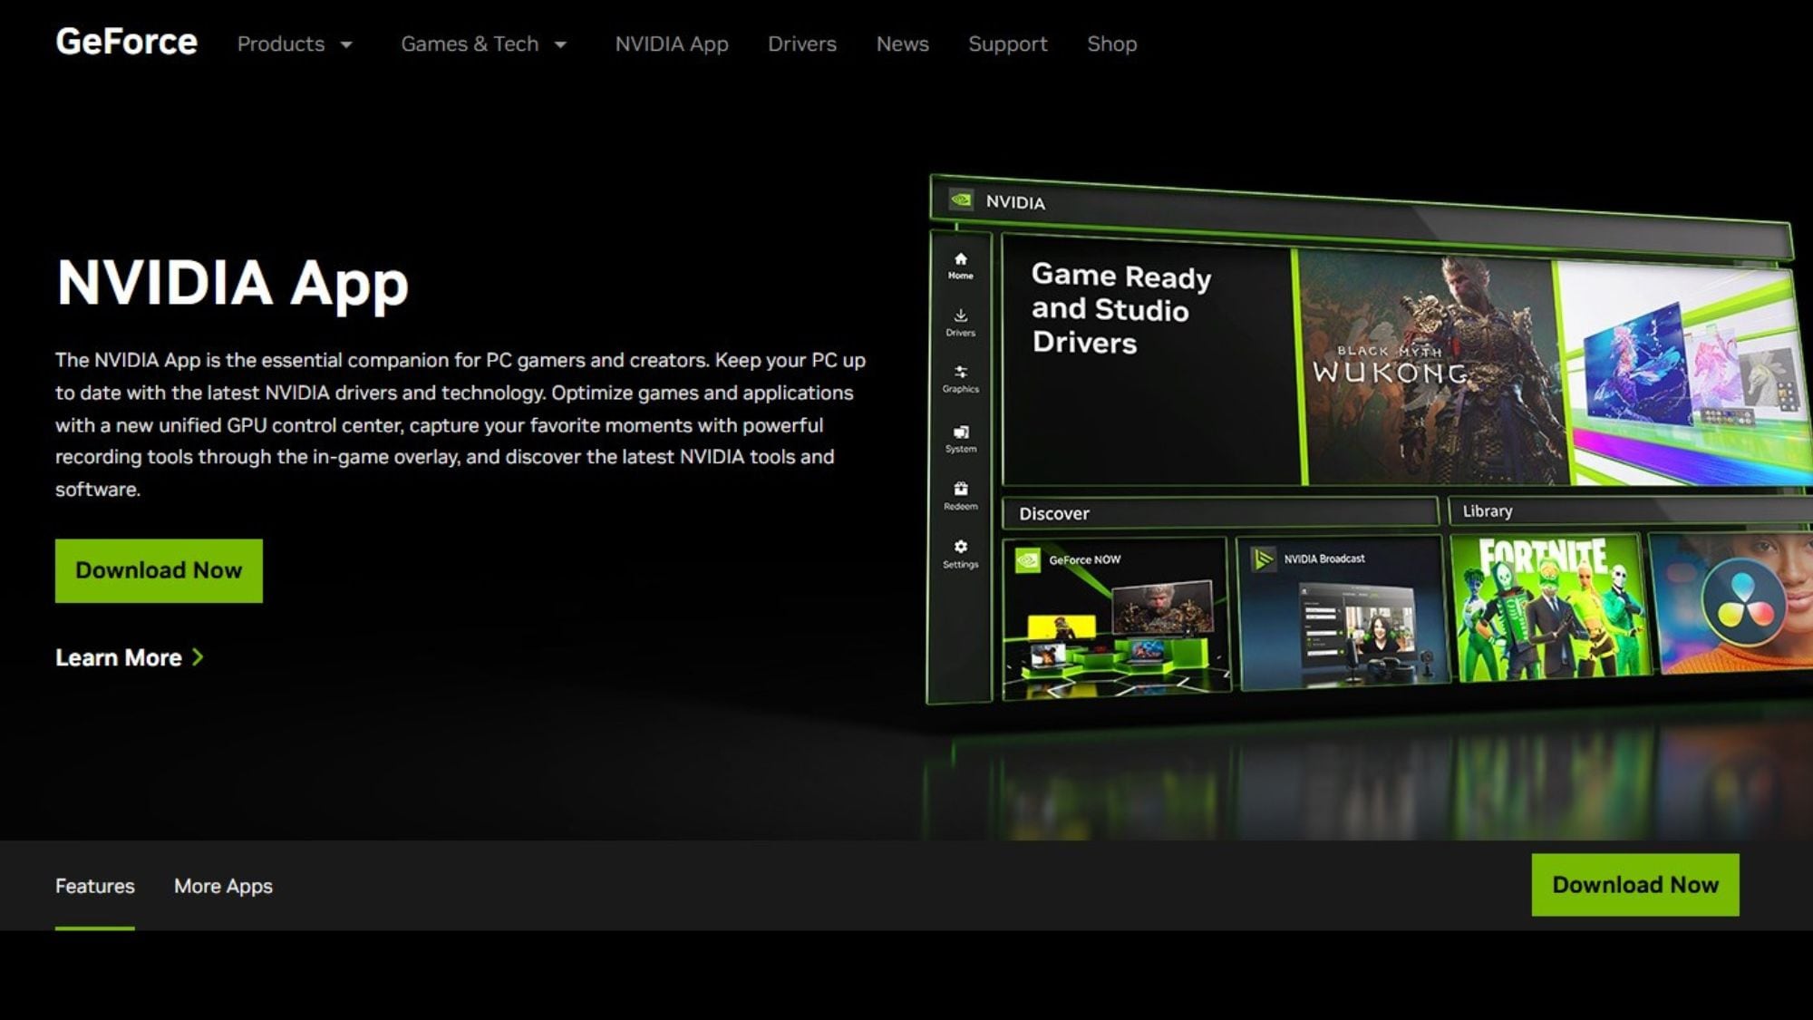
Task: Click the NVIDIA Broadcast logo icon
Action: 1263,559
